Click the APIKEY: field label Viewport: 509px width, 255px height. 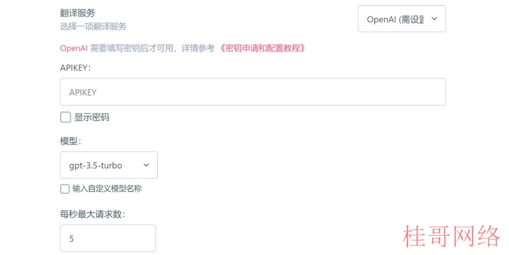pyautogui.click(x=75, y=68)
